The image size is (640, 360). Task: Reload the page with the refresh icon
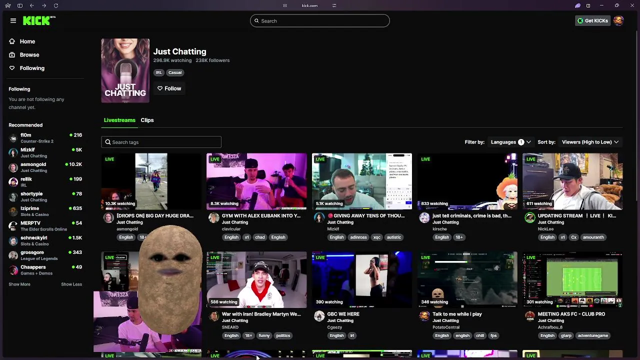[x=56, y=5]
